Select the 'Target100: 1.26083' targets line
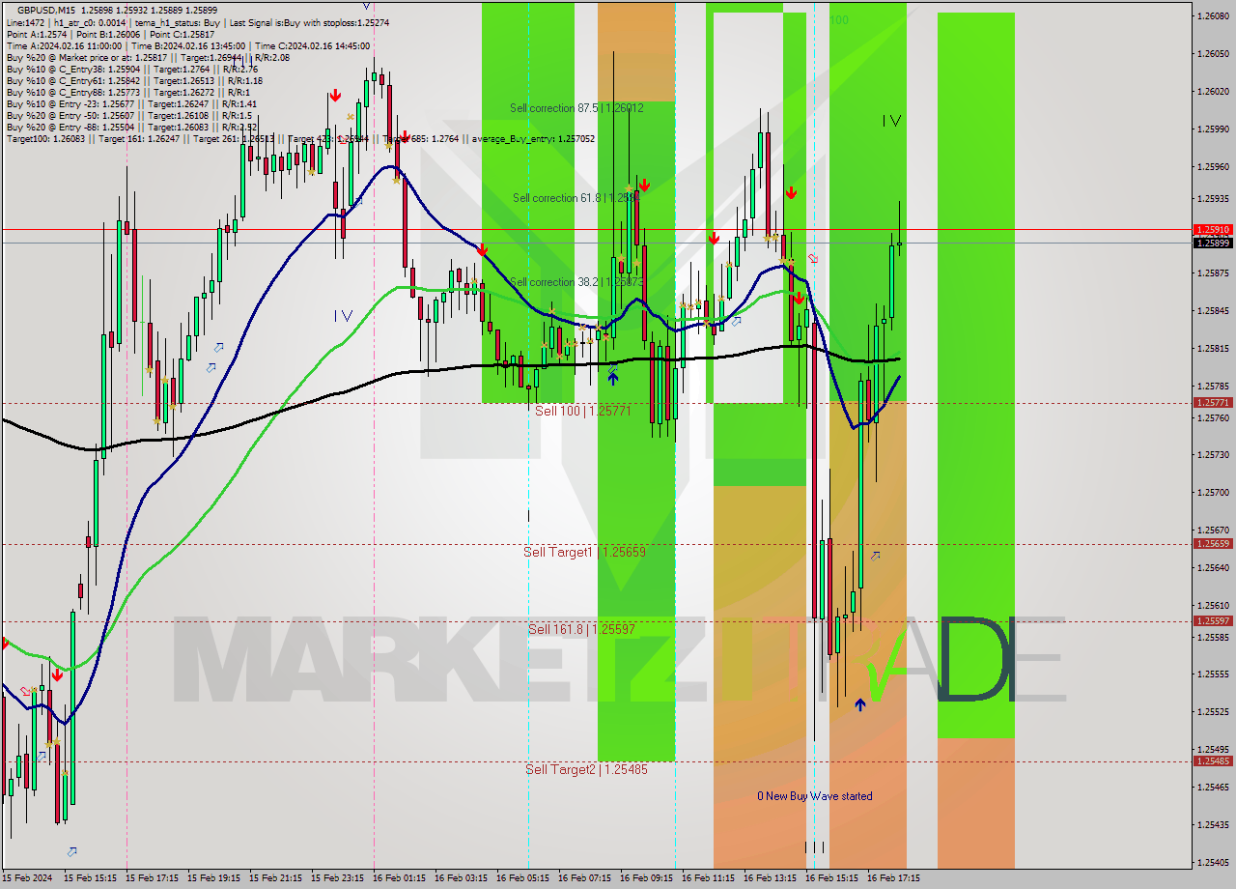The width and height of the screenshot is (1236, 889). (x=300, y=138)
